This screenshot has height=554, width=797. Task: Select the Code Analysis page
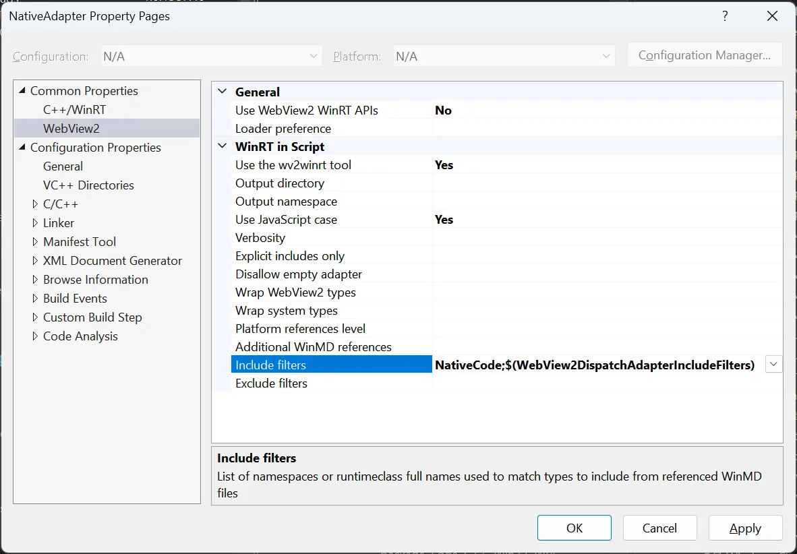pyautogui.click(x=80, y=336)
